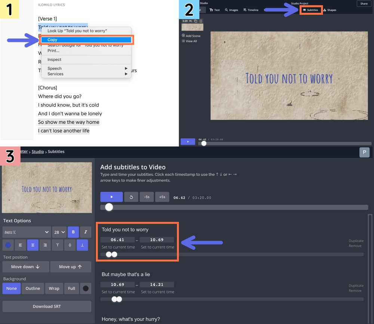374x324 pixels.
Task: Open the font size 28 dropdown
Action: pos(59,232)
